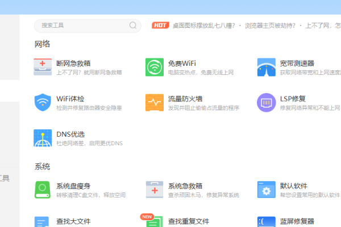Viewport: 341px width, 227px height.
Task: Click the 查找大文件 title text
Action: (x=73, y=221)
